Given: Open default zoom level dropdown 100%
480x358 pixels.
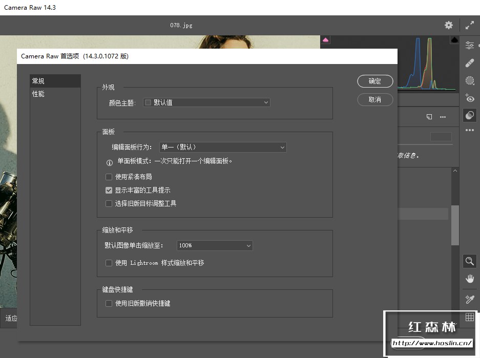Looking at the screenshot, I should pos(215,245).
